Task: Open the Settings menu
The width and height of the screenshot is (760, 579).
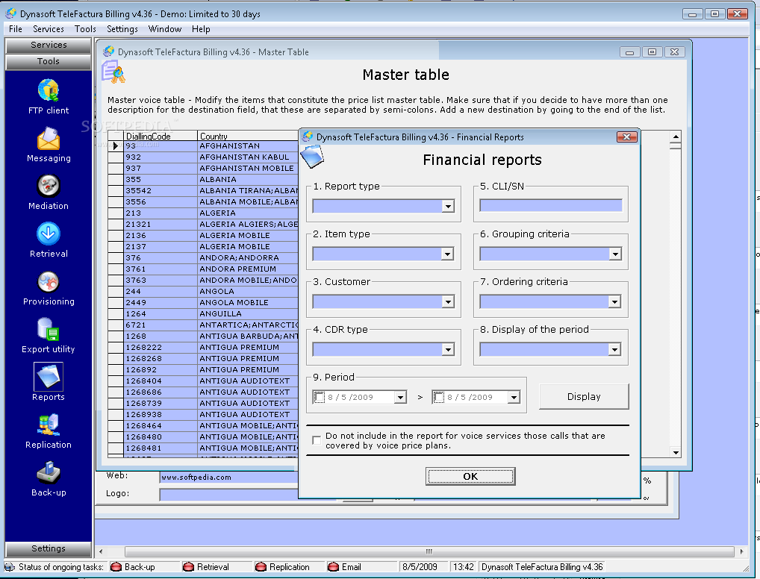Action: (x=122, y=29)
